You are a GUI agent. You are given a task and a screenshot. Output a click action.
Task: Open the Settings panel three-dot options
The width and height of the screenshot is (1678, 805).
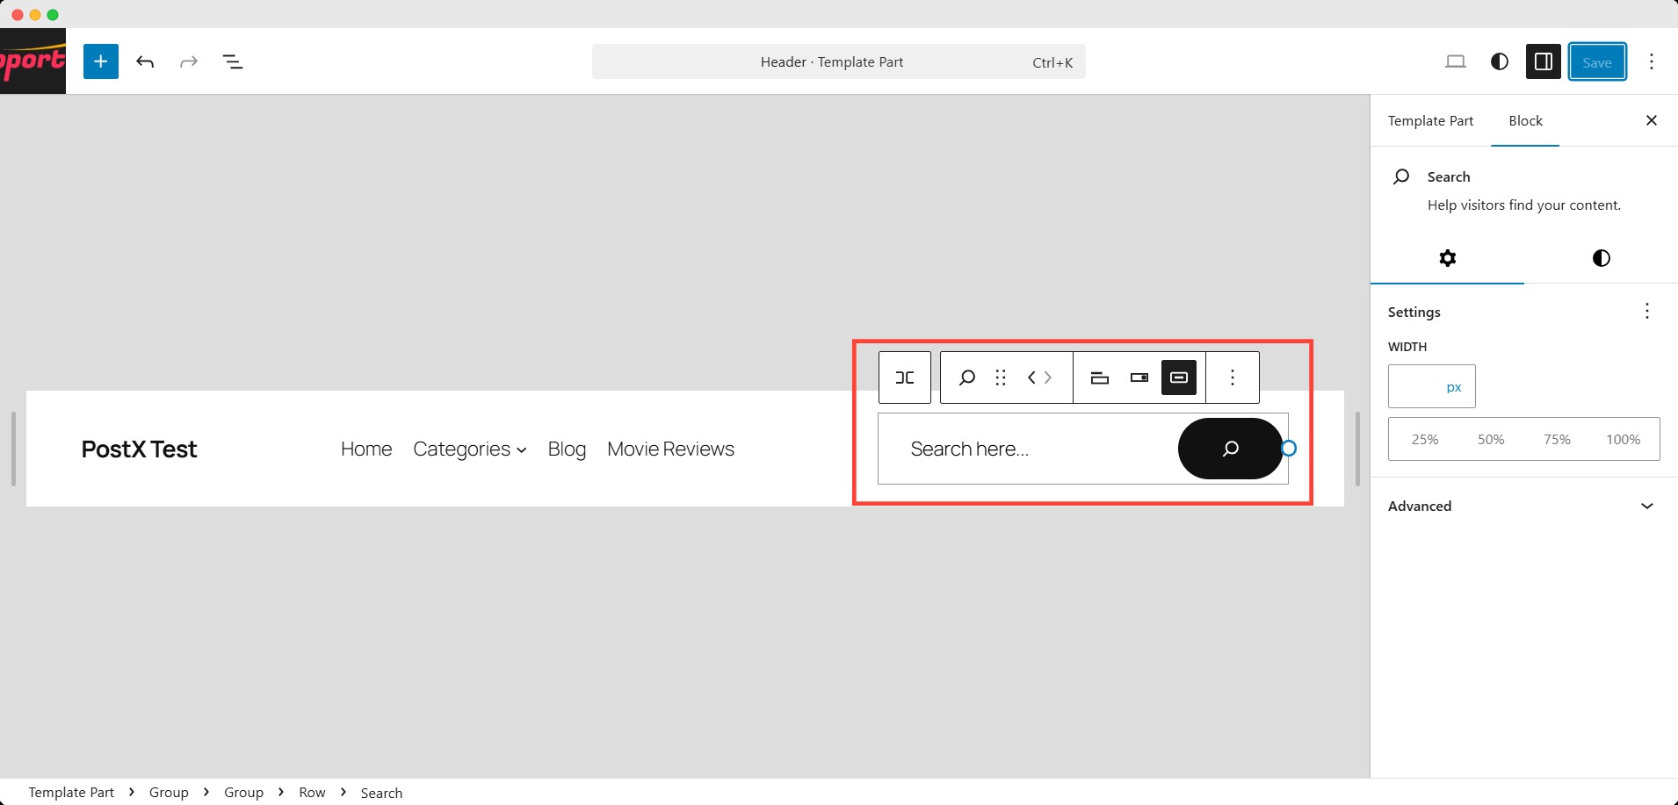pos(1646,312)
